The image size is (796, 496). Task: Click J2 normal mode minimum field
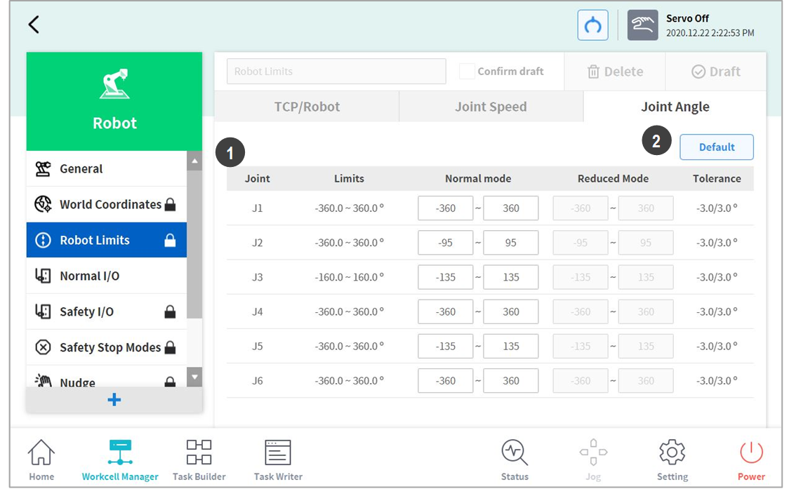(x=445, y=243)
